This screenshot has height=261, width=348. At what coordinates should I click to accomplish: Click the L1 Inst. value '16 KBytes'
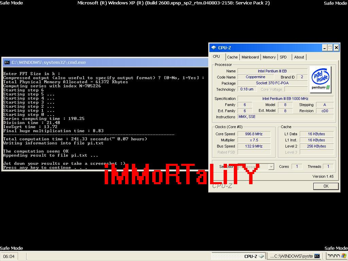(316, 140)
